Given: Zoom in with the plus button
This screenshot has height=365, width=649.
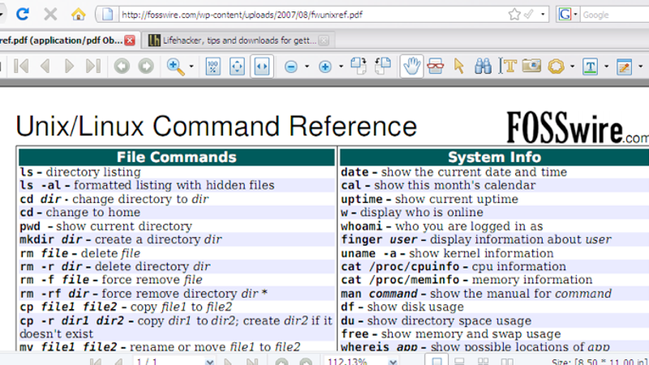Looking at the screenshot, I should pos(325,67).
